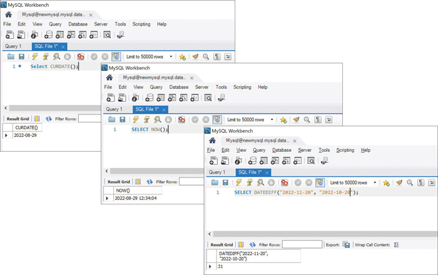This screenshot has height=275, width=438.
Task: Execute current statement icon in DATEDIFF window
Action: [250, 182]
